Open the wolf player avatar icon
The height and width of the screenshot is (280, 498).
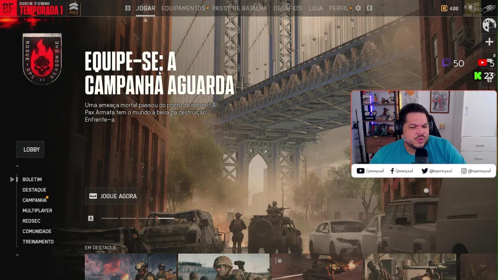[x=489, y=25]
